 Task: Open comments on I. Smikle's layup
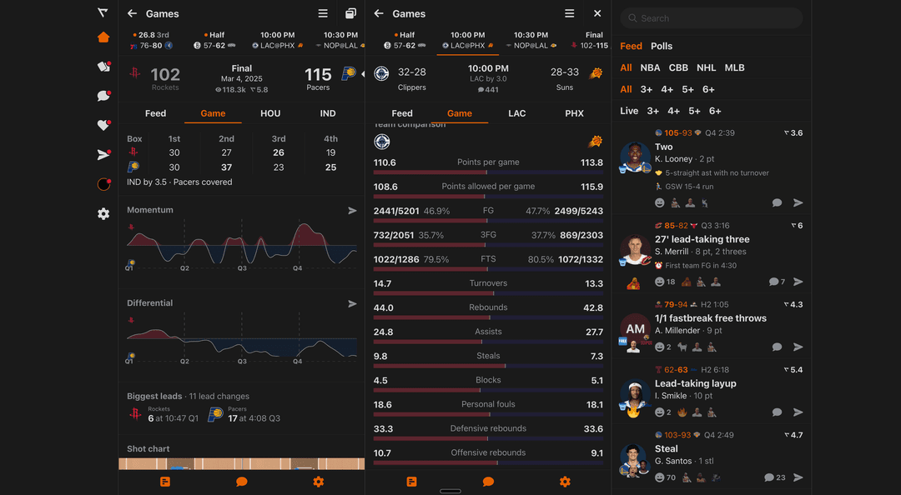777,412
